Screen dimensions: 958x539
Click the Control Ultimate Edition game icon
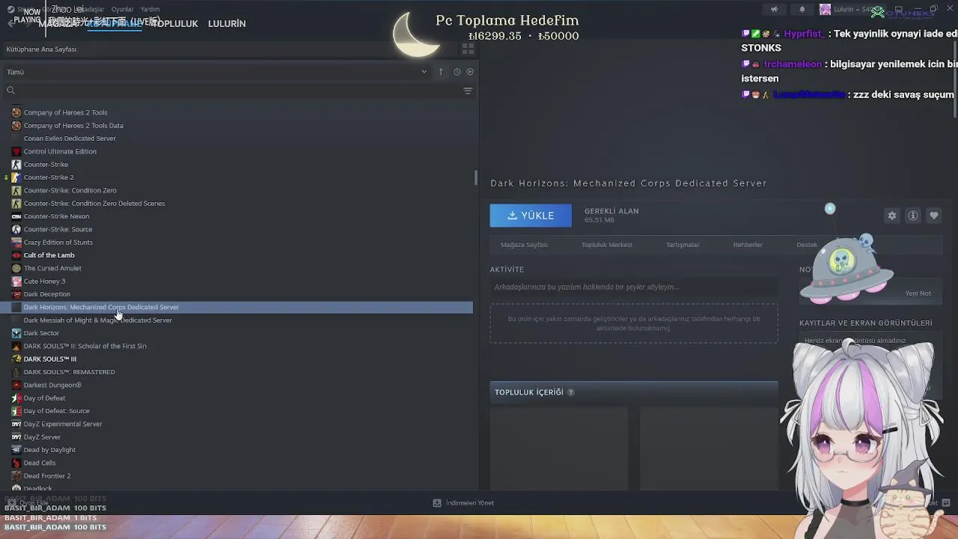(x=16, y=151)
